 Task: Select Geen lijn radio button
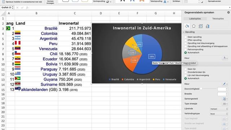pyautogui.click(x=186, y=69)
